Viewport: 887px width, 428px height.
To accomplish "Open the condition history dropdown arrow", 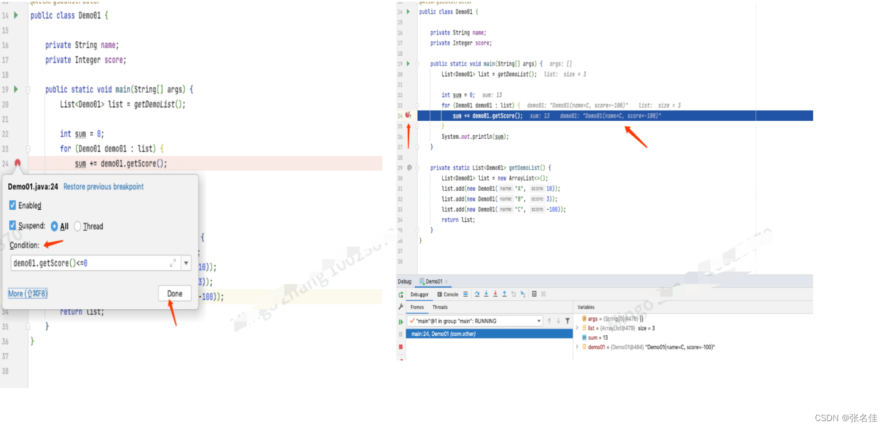I will (x=186, y=263).
